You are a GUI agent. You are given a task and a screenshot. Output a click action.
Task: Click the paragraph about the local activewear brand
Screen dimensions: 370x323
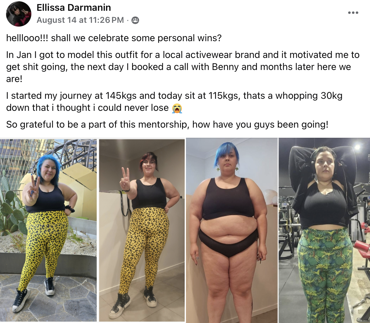point(183,67)
